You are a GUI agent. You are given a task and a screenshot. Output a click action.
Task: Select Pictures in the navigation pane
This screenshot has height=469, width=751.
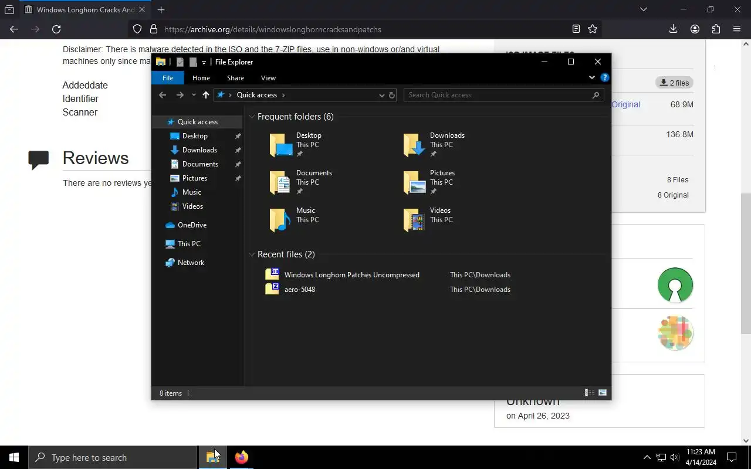tap(194, 178)
